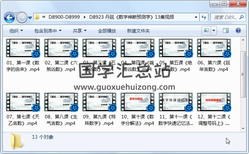
Task: Open the 共享 menu
Action: tap(80, 31)
